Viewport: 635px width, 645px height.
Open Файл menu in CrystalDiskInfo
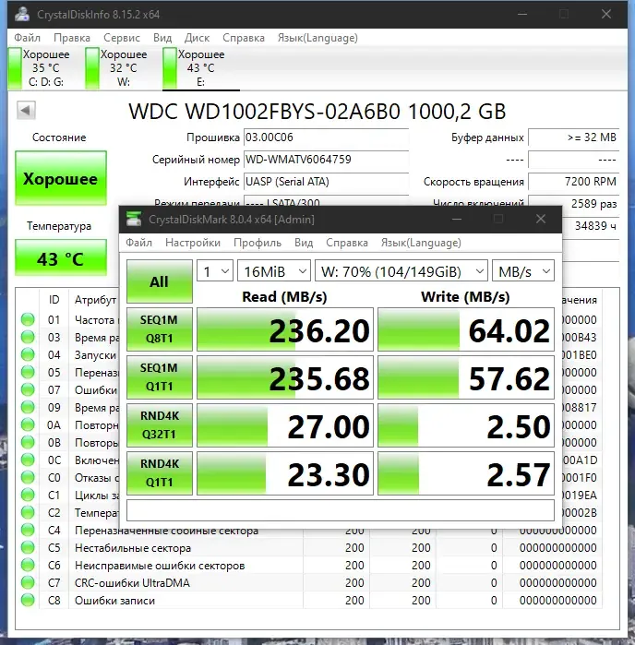27,38
